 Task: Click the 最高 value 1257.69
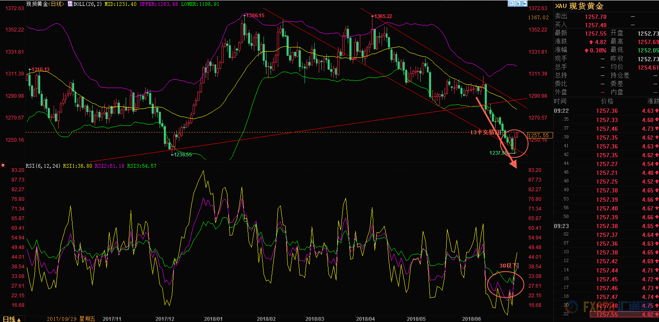point(648,42)
